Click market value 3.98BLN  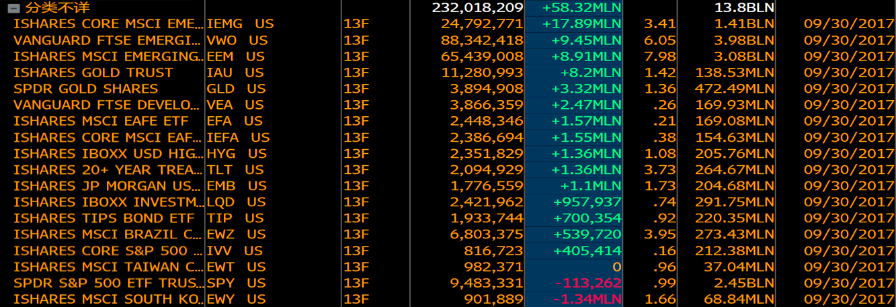pyautogui.click(x=745, y=40)
